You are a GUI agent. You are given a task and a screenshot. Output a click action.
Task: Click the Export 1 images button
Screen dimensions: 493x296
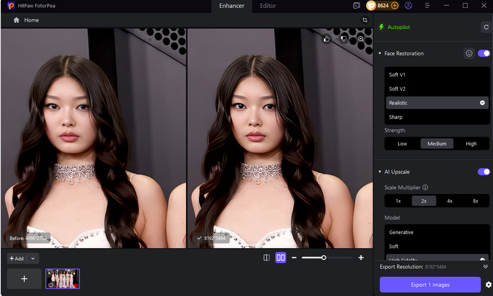pyautogui.click(x=430, y=285)
